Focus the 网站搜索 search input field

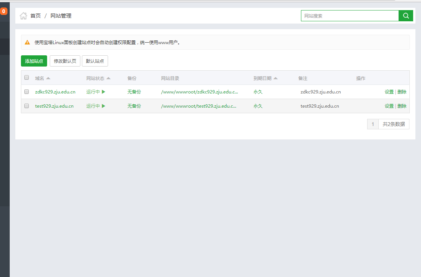click(350, 16)
